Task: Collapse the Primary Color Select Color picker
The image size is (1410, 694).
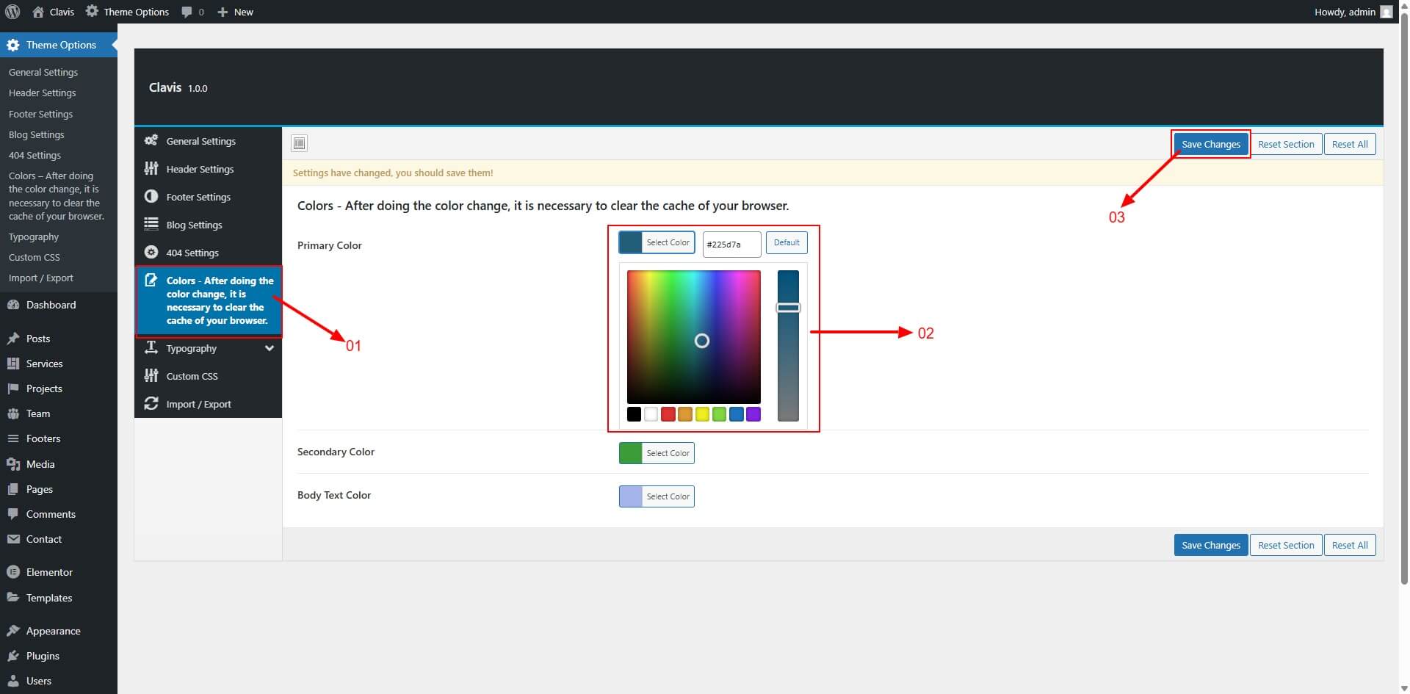Action: pyautogui.click(x=657, y=242)
